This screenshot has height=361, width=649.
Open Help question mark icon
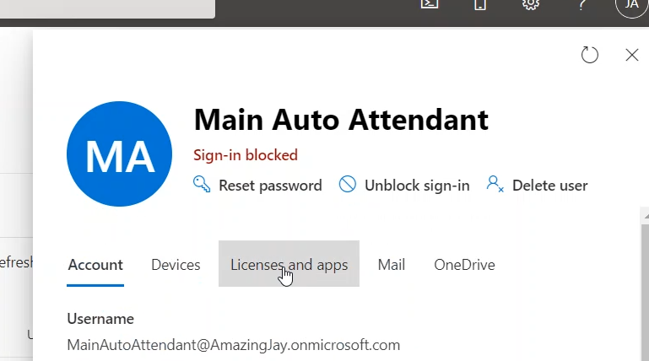pos(582,4)
